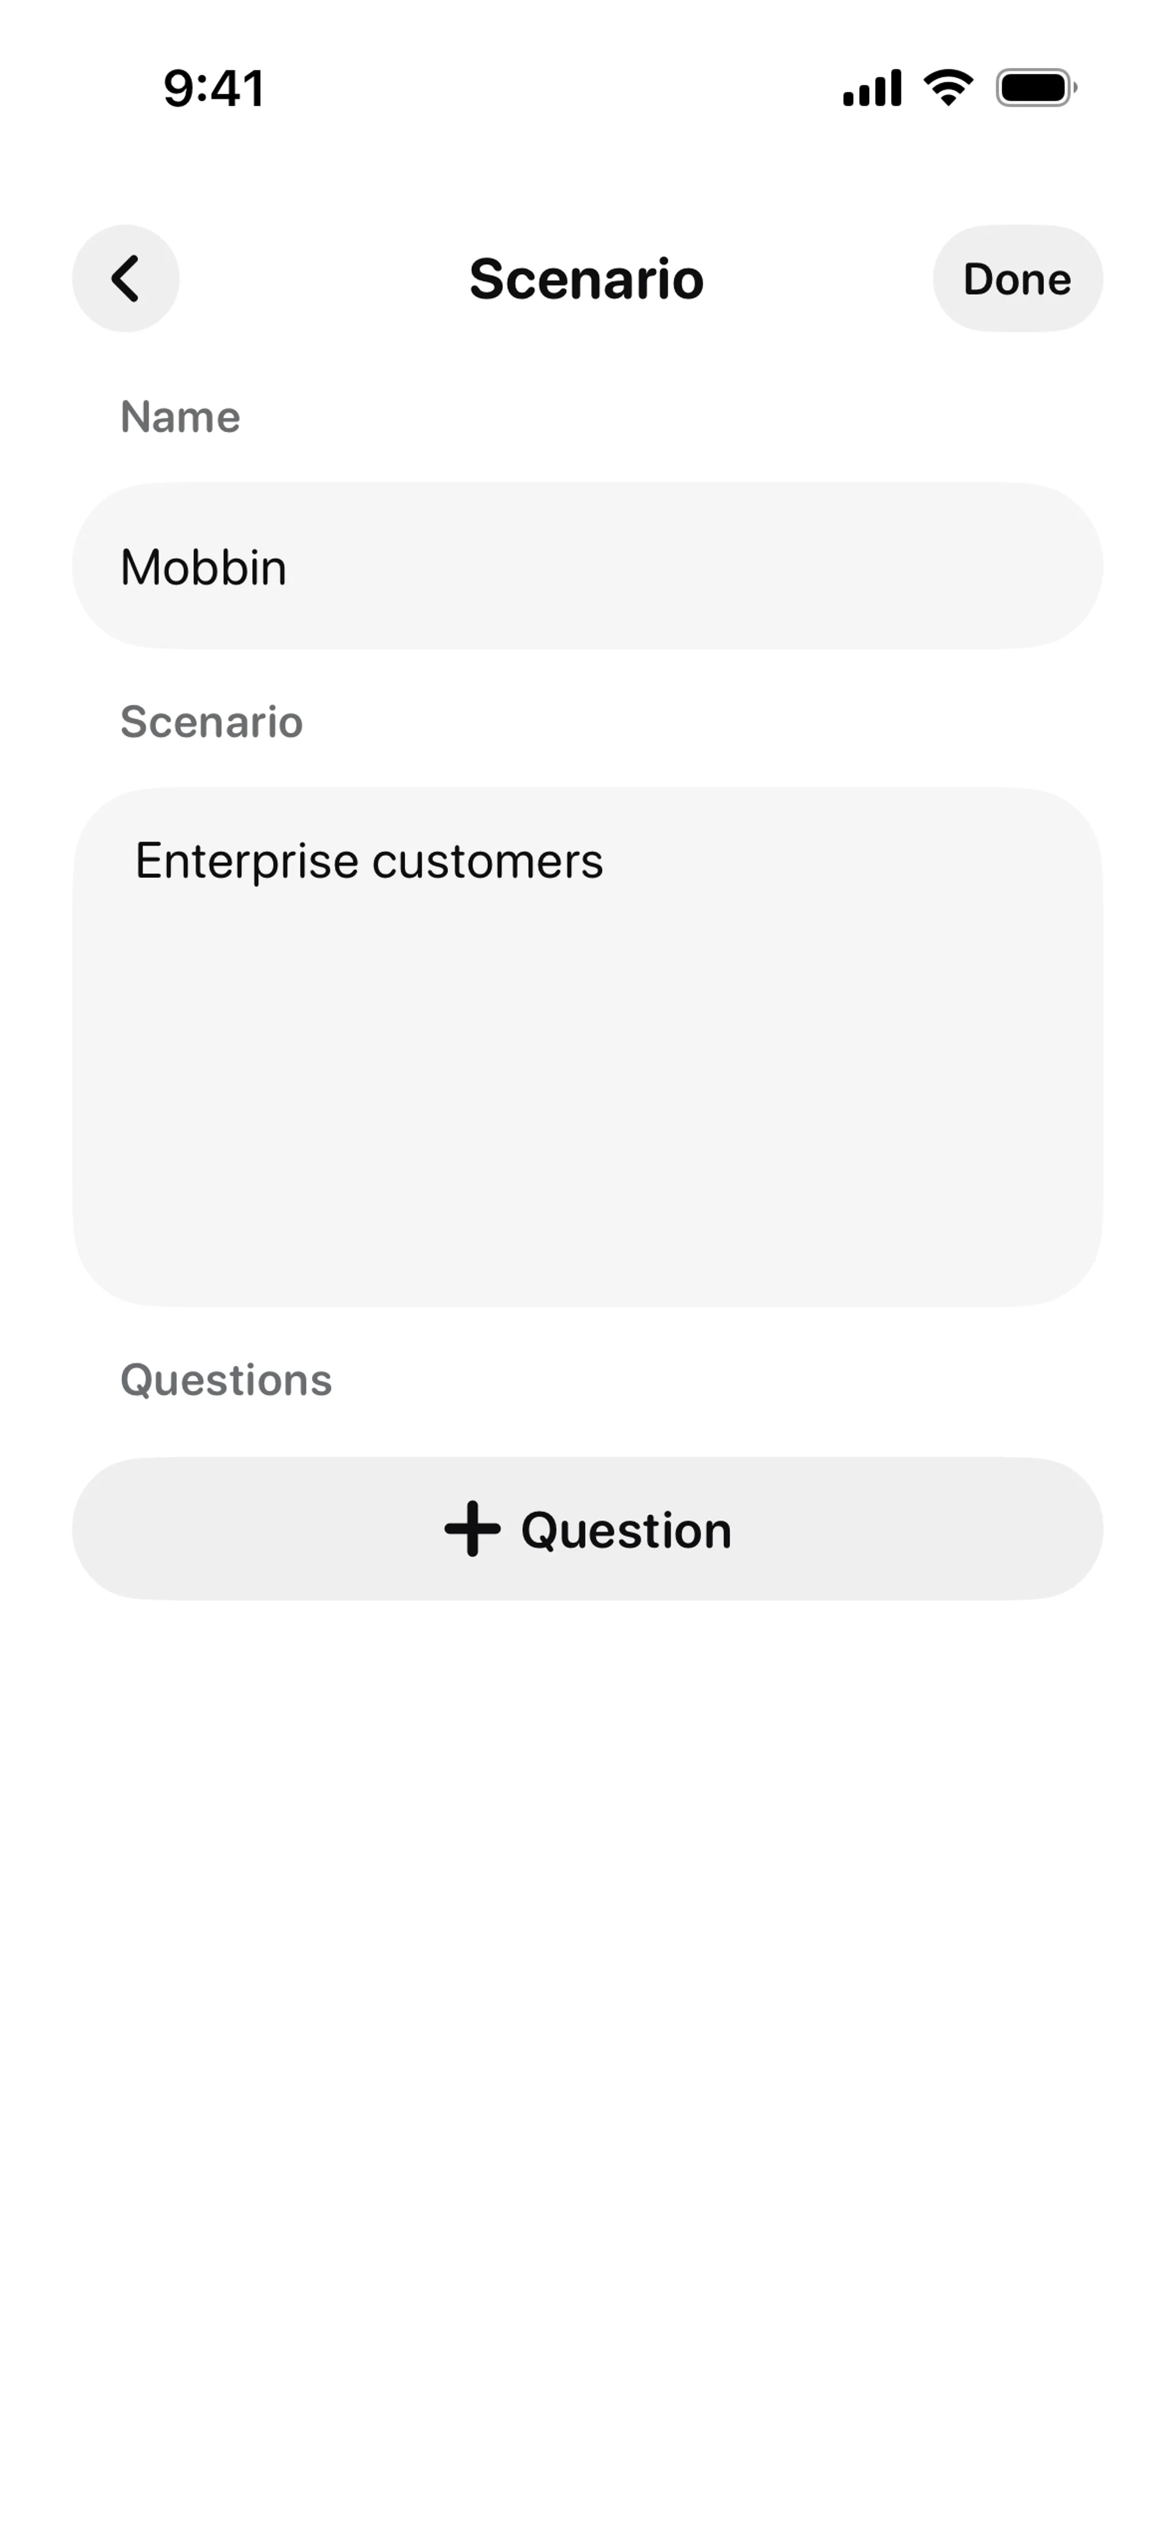Tap the cellular signal bars icon

871,88
